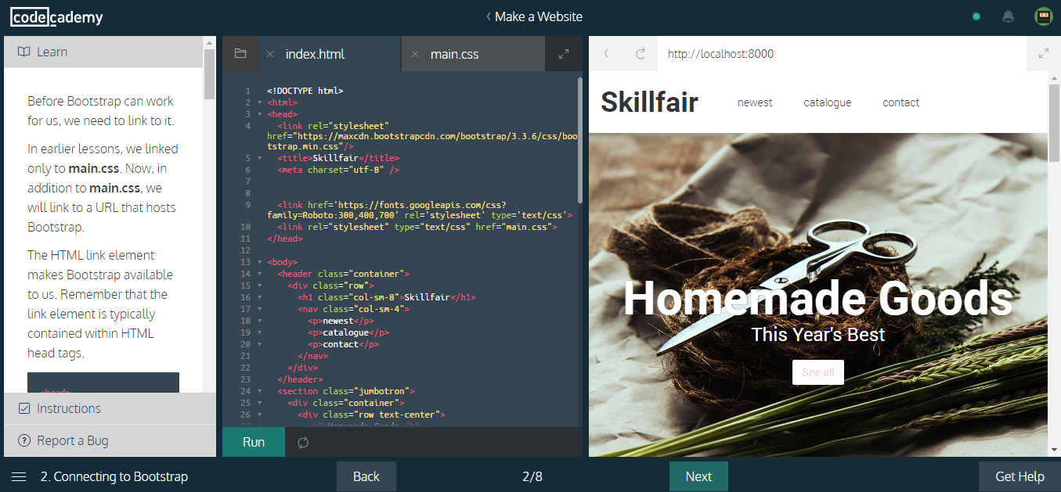Collapse the nav fold arrow on line 17
The image size is (1061, 492).
click(x=259, y=309)
